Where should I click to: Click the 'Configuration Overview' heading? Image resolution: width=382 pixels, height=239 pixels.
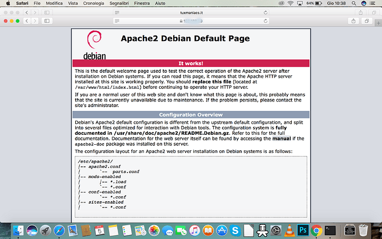pos(191,115)
